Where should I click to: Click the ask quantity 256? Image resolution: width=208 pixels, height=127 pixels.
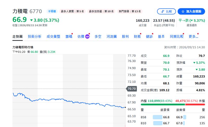(202, 117)
